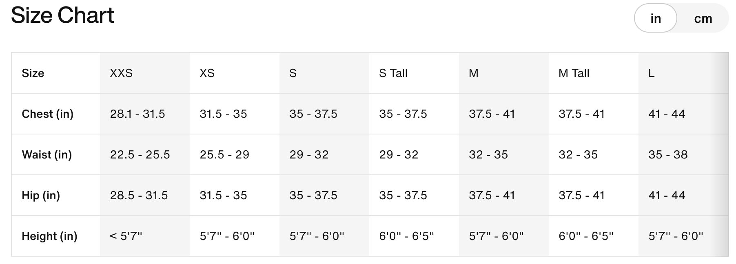
Task: Select the L waist value 35 - 38
Action: pos(668,155)
